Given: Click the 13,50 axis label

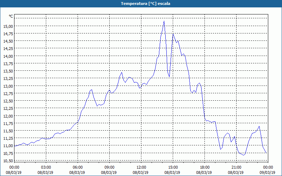Looking at the screenshot, I should point(8,71).
